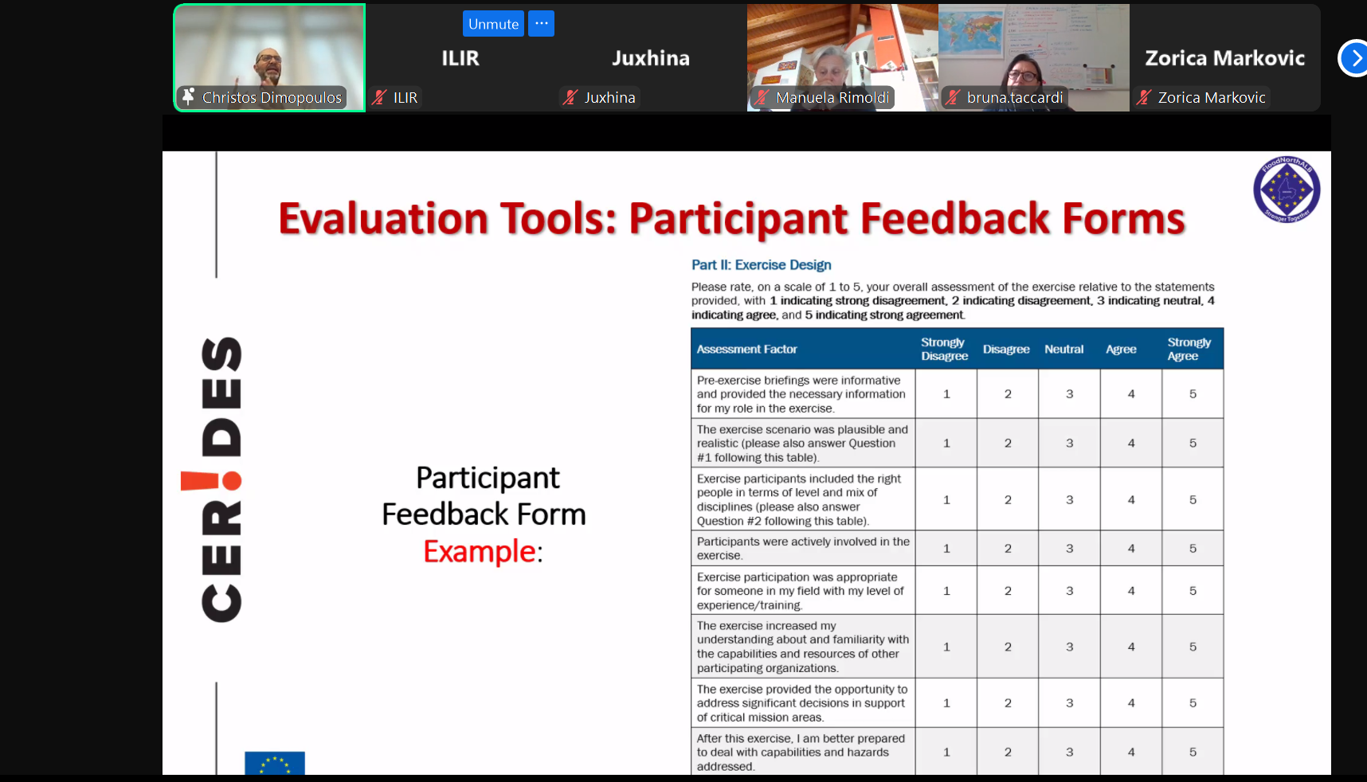Click the 'Part II: Exercise Design' heading
Image resolution: width=1367 pixels, height=782 pixels.
pos(761,265)
